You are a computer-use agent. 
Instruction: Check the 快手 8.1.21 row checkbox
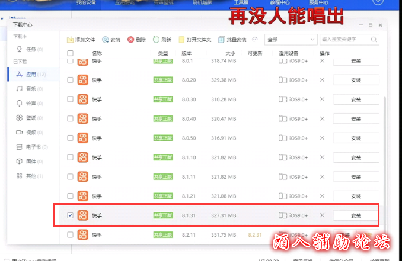tap(70, 196)
